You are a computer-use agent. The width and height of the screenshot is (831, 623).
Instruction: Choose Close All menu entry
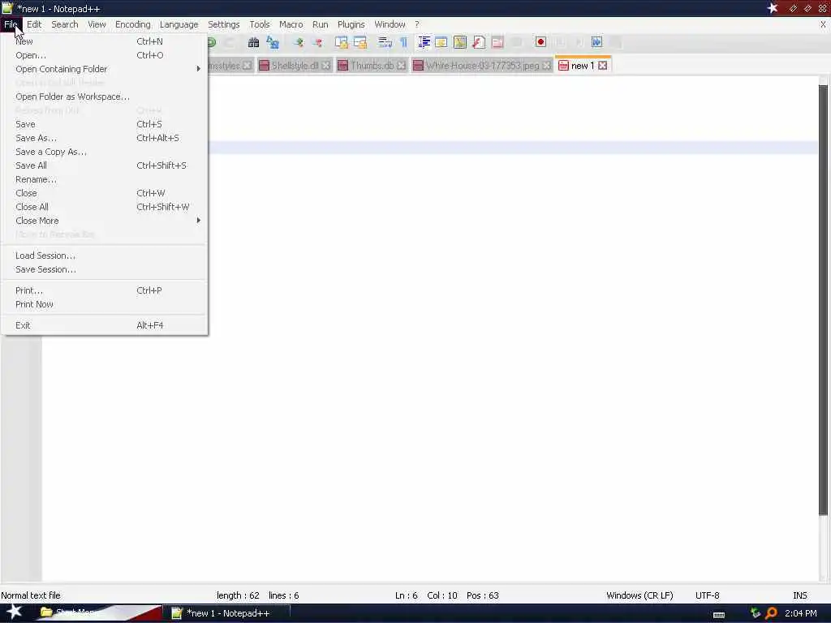tap(104, 207)
